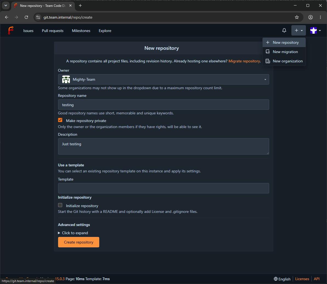Click the Make repository private label
This screenshot has height=284, width=327.
86,121
